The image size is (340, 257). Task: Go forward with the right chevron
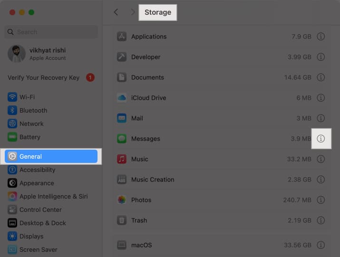(x=133, y=12)
